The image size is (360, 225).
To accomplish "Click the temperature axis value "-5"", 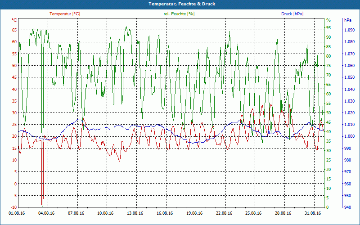I will (14, 196).
